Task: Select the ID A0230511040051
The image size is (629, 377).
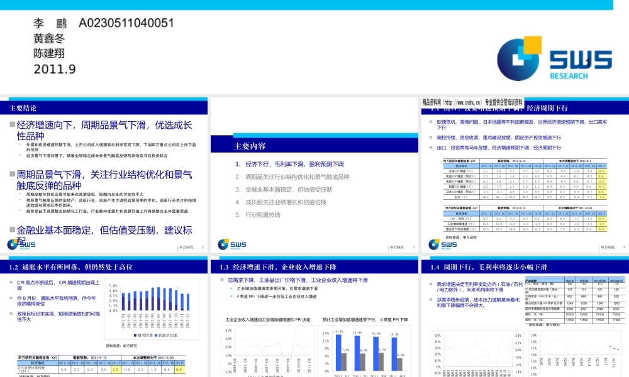Action: tap(126, 23)
